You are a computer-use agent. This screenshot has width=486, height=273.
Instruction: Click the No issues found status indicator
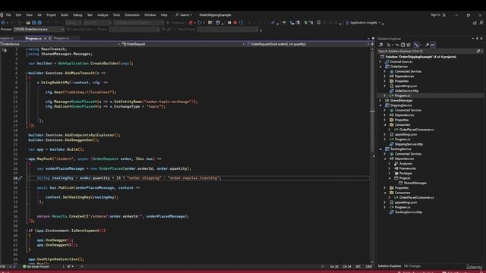coord(36,266)
